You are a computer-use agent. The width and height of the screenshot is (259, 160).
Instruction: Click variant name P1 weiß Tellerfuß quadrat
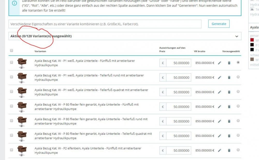pos(91,92)
